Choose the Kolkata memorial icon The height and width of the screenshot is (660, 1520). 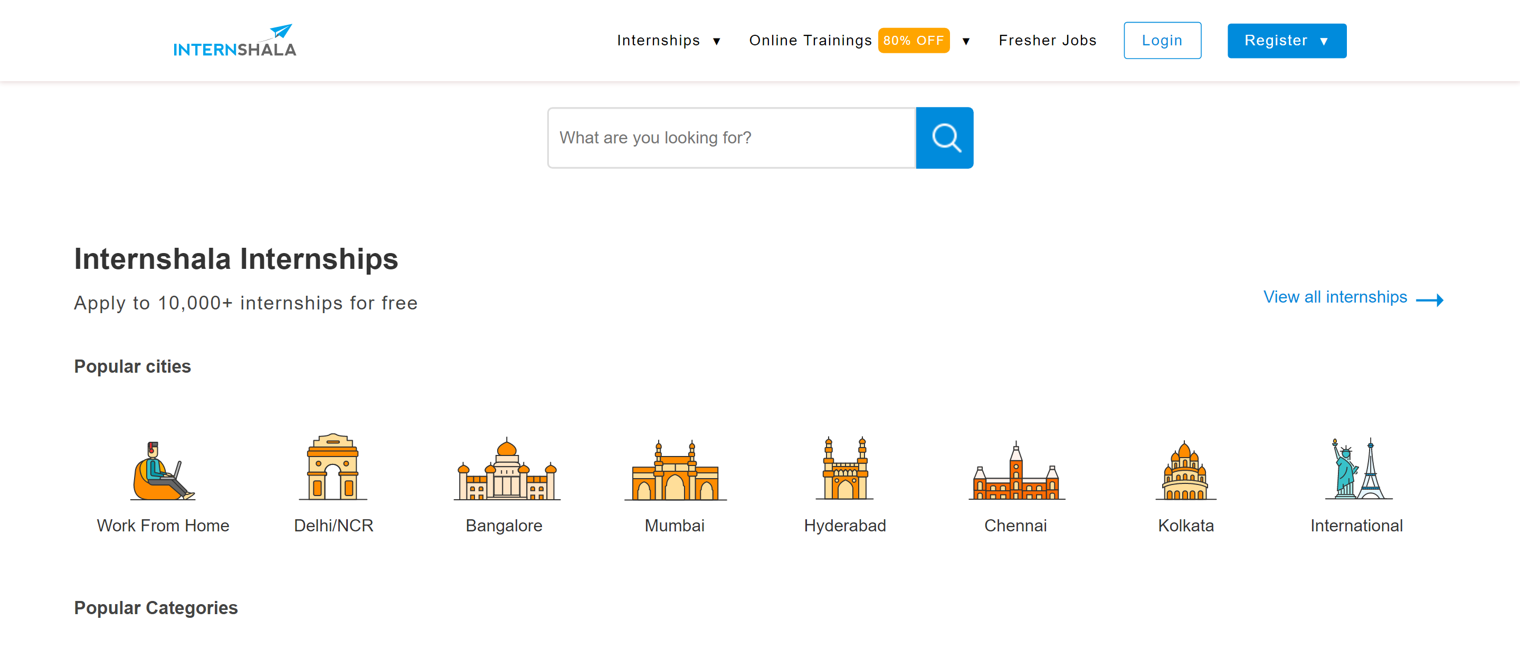1185,471
